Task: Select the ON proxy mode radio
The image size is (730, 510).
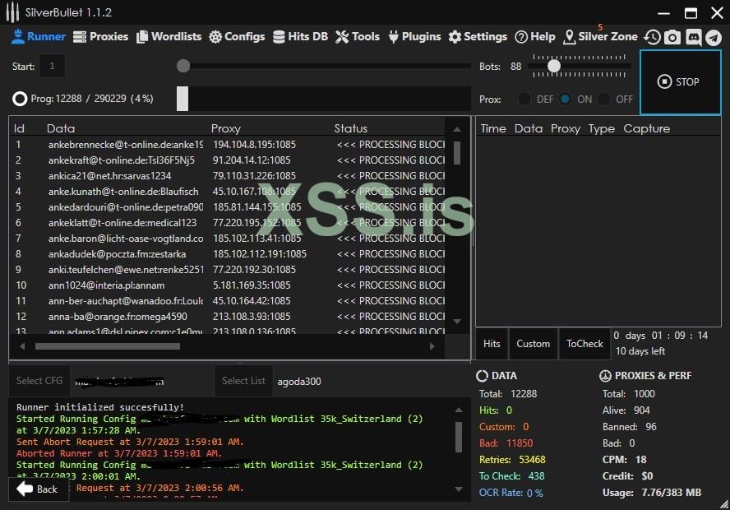Action: point(566,99)
